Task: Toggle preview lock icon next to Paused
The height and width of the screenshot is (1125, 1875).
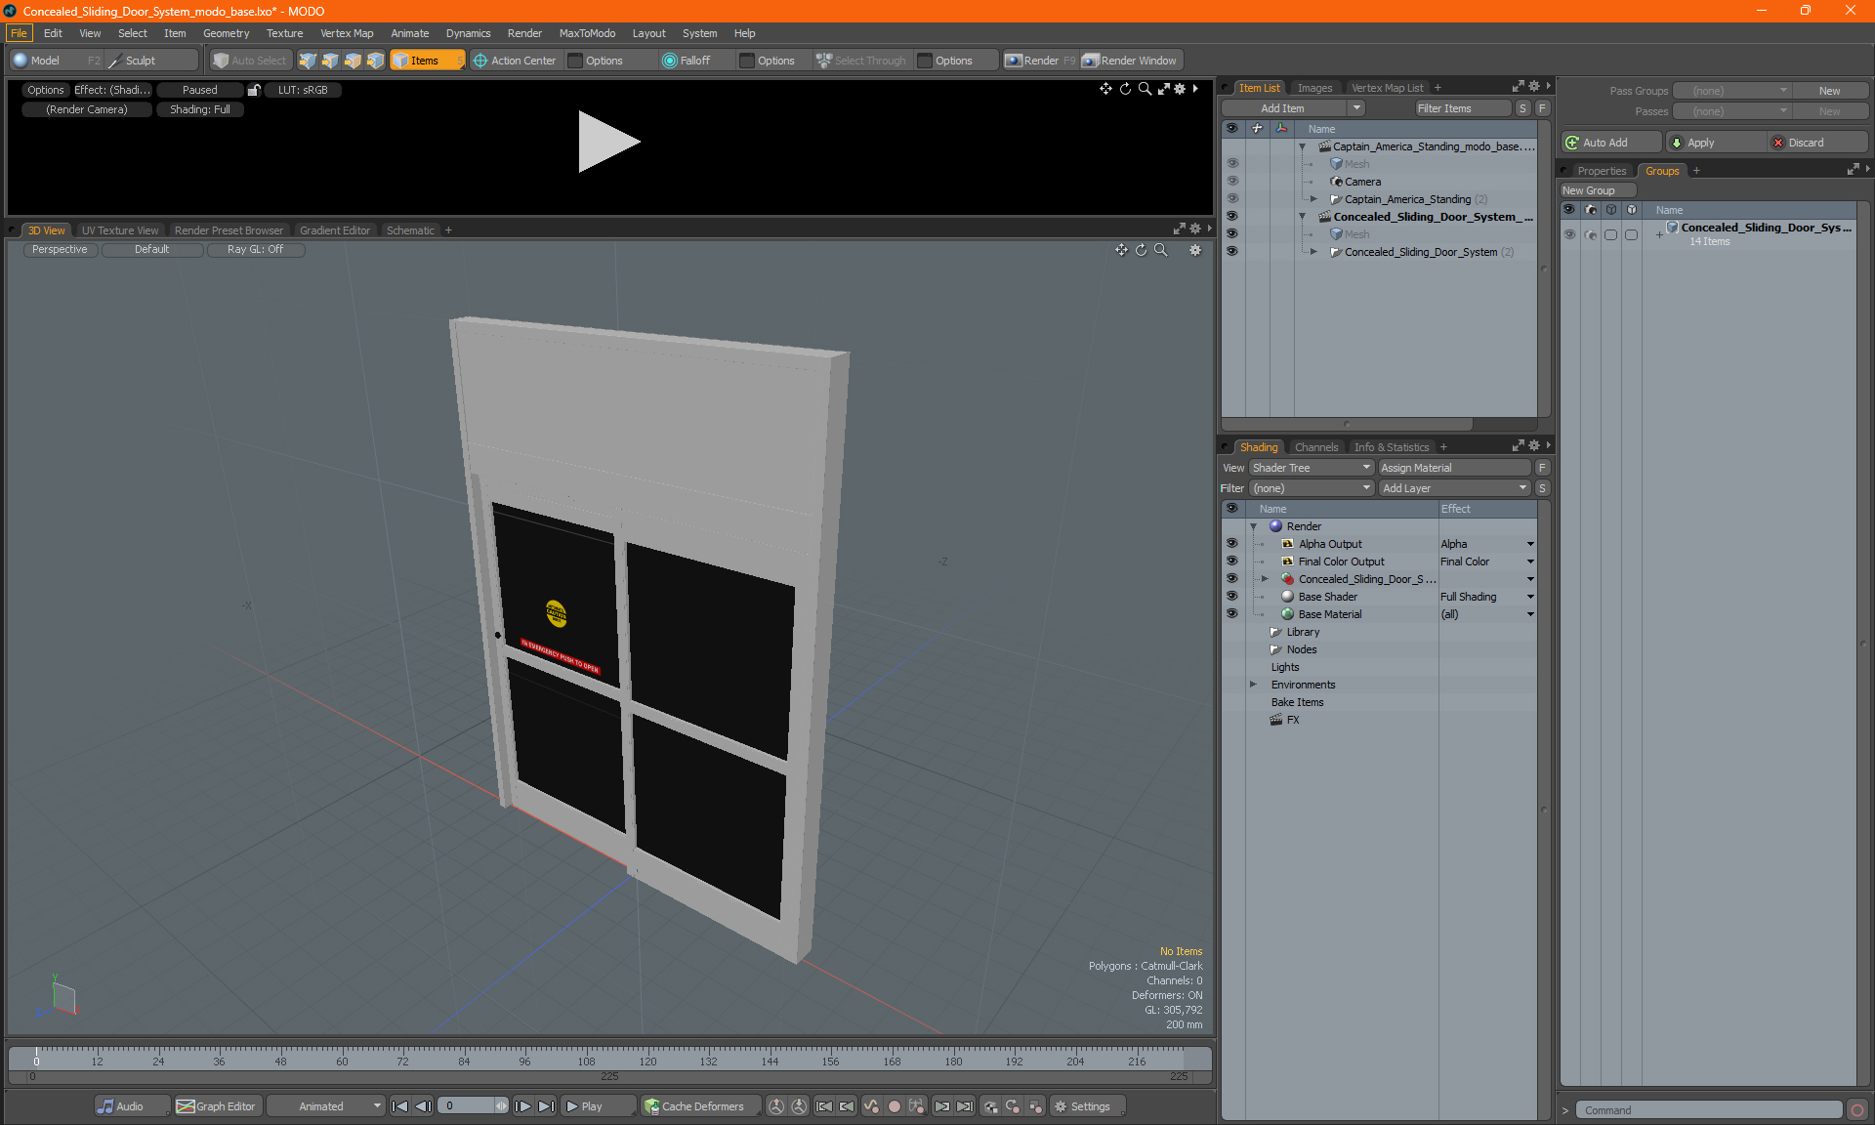Action: [x=254, y=90]
